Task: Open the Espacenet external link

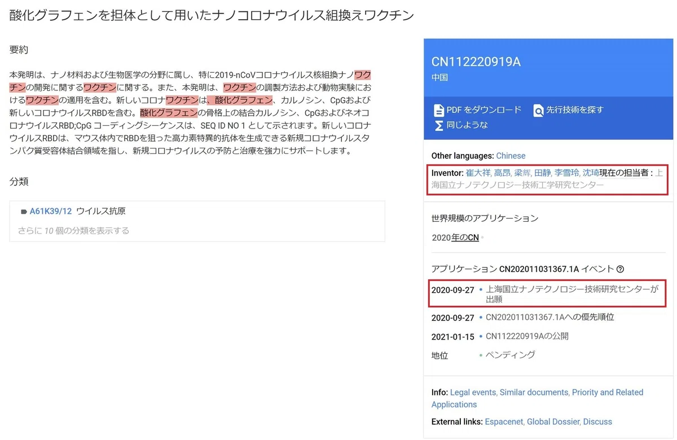Action: pyautogui.click(x=504, y=421)
